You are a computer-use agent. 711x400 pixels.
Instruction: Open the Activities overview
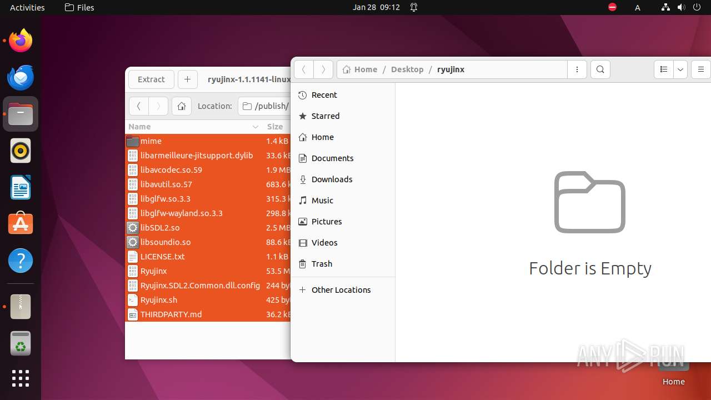(x=27, y=7)
